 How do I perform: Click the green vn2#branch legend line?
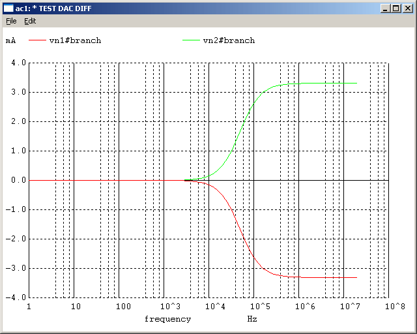[191, 40]
